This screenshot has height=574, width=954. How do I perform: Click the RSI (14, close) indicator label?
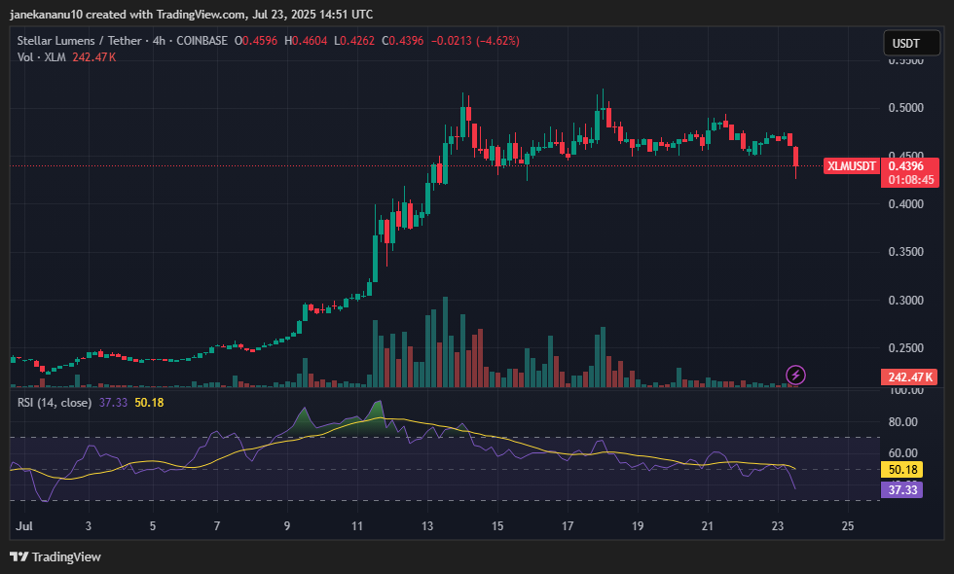55,403
